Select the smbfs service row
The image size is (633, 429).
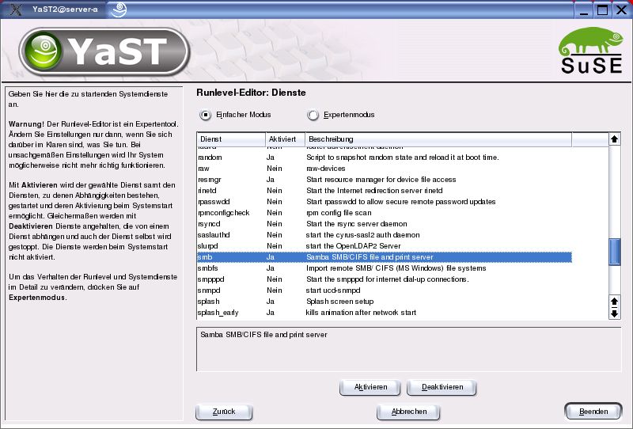[x=385, y=268]
